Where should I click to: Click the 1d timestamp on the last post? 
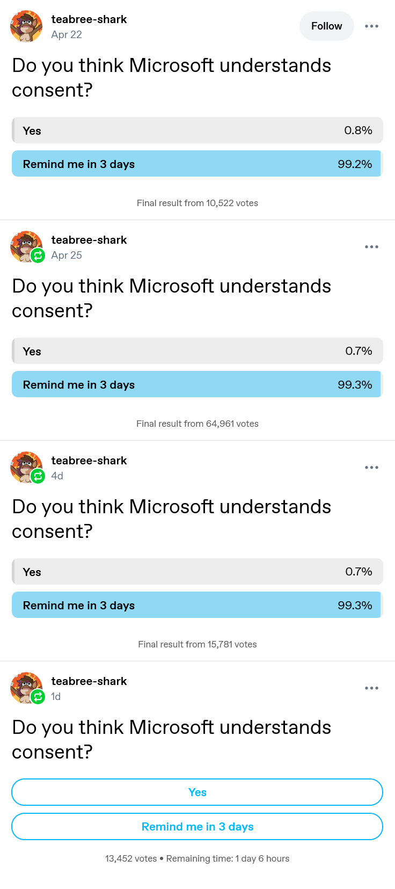coord(56,696)
